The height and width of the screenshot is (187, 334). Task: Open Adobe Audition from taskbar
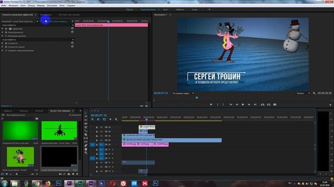(x=80, y=183)
